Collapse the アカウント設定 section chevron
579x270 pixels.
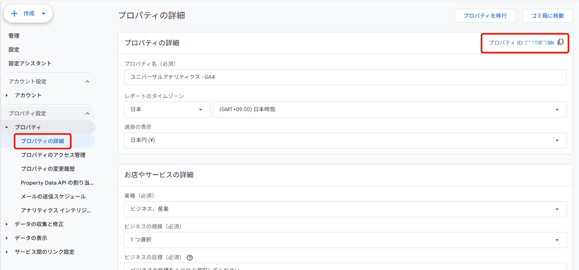[87, 82]
